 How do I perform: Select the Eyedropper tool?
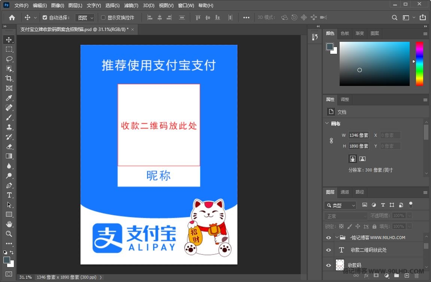pos(9,98)
